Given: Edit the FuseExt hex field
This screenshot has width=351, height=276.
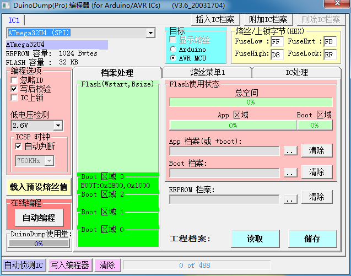Looking at the screenshot, I should pos(330,42).
